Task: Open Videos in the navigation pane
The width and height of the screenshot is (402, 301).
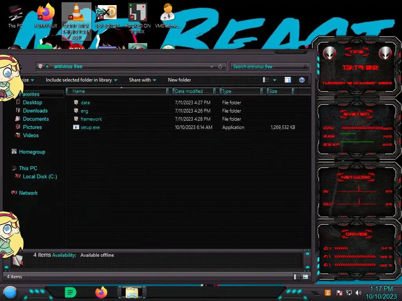Action: click(x=31, y=135)
